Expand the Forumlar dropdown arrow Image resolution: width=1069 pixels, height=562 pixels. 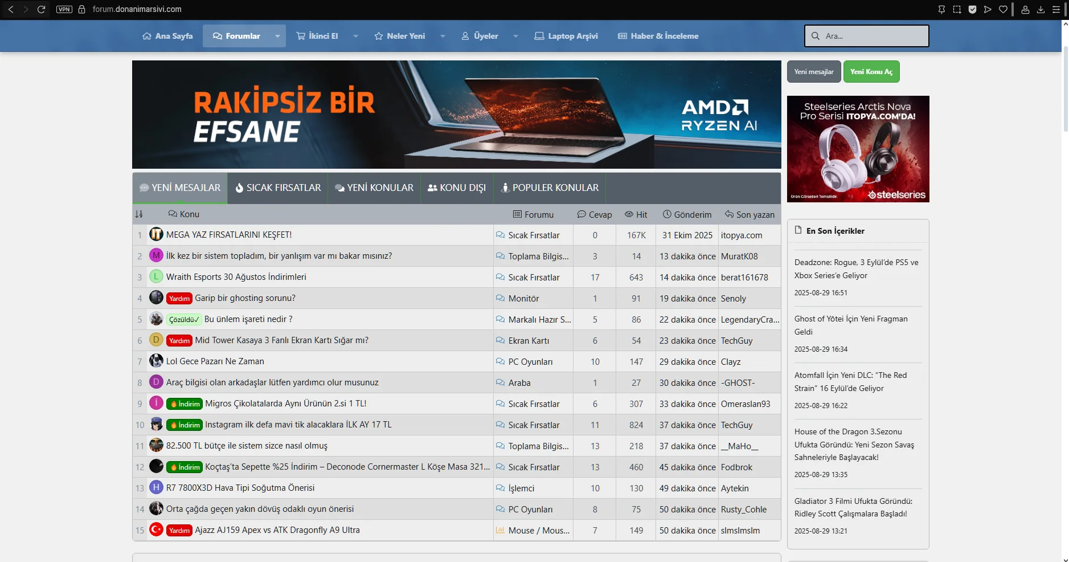point(277,36)
